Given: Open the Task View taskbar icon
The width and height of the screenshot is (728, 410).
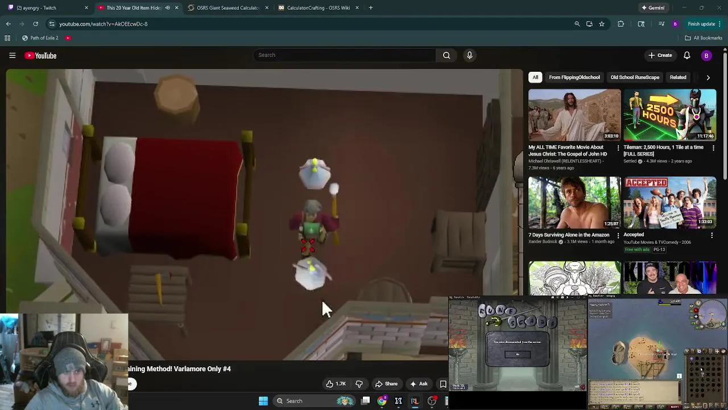Looking at the screenshot, I should click(366, 401).
